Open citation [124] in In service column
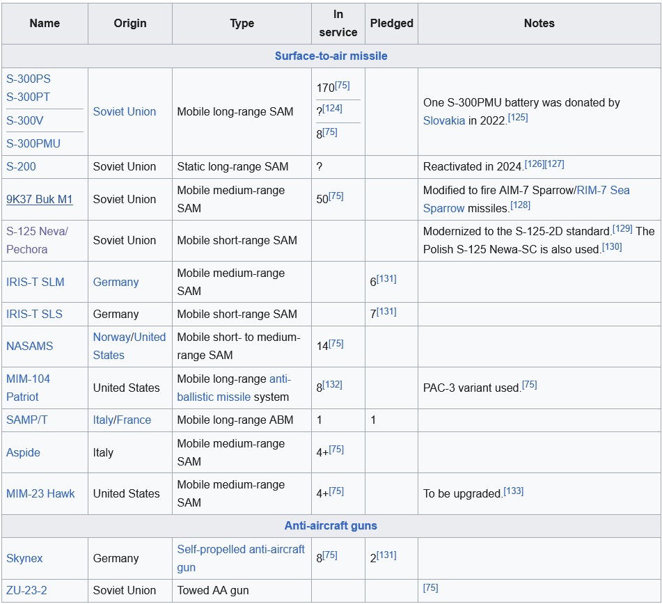The image size is (662, 604). click(332, 109)
